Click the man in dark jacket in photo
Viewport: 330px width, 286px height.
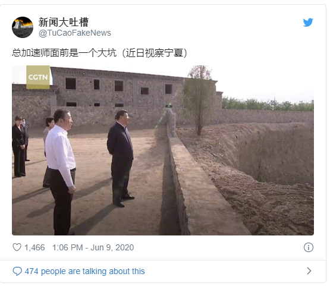[x=121, y=158]
